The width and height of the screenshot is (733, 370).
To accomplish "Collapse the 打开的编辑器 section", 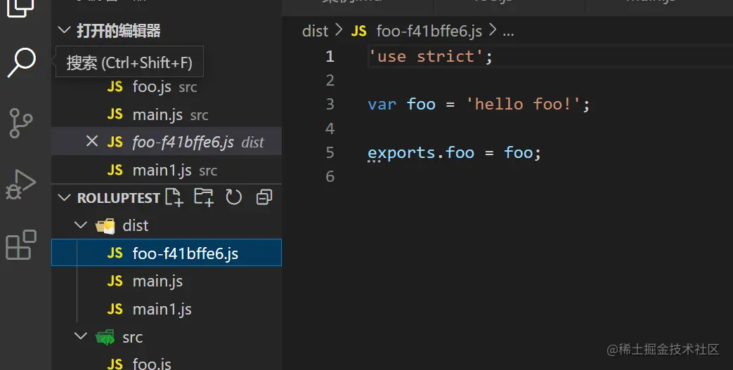I will [x=65, y=31].
